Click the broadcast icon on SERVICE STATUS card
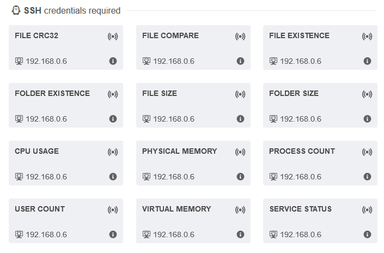 367,210
